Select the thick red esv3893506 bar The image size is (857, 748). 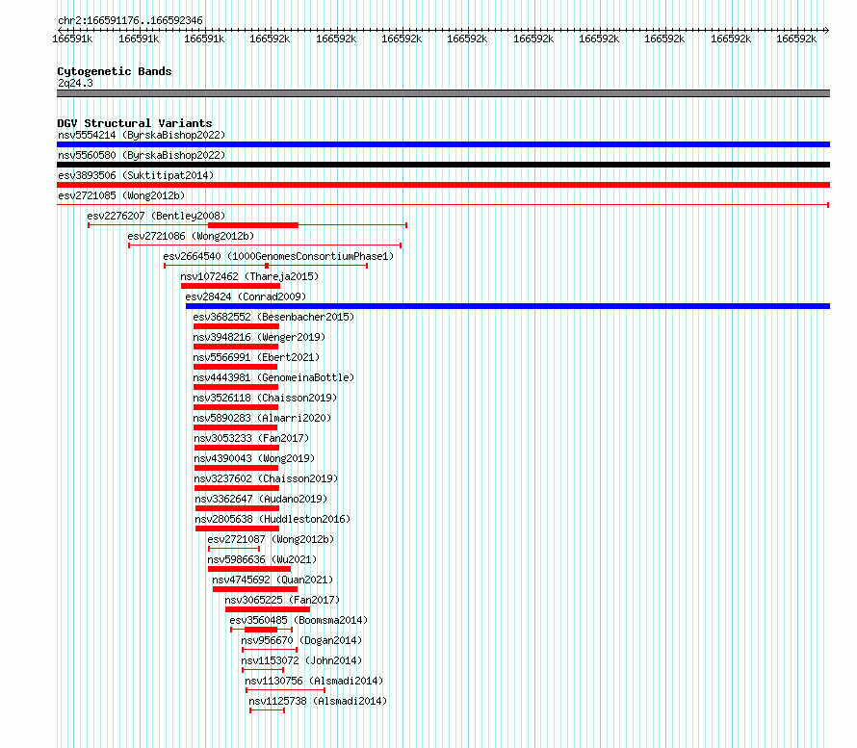click(443, 185)
